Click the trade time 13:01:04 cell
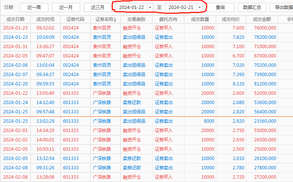This screenshot has width=293, height=182. 45,65
